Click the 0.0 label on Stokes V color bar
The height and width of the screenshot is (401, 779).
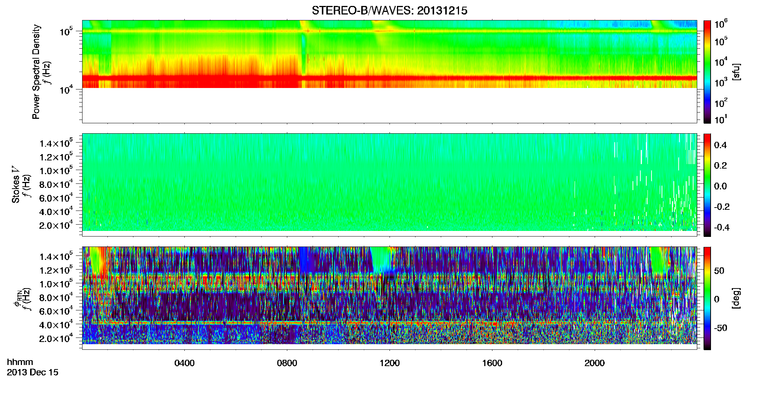[721, 186]
